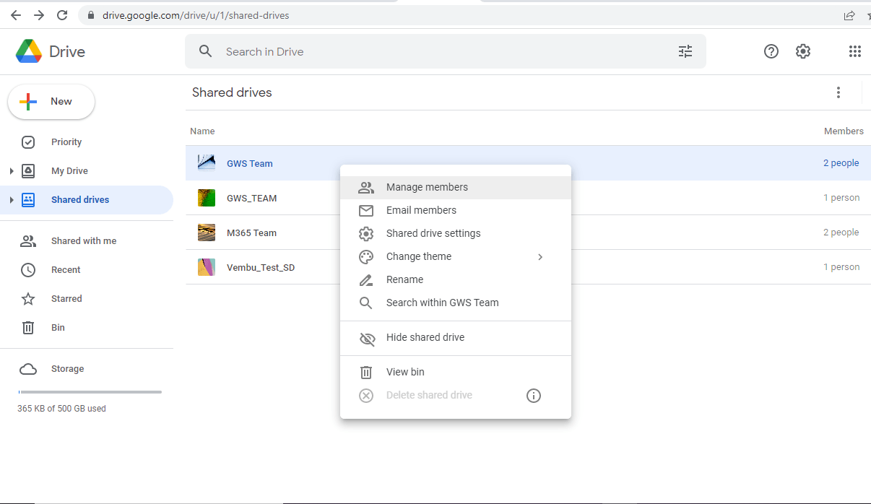Click the Shared drives page heading

232,92
